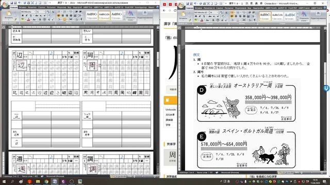
Task: Open Change Styles in the right Word window
Action: tap(304, 16)
